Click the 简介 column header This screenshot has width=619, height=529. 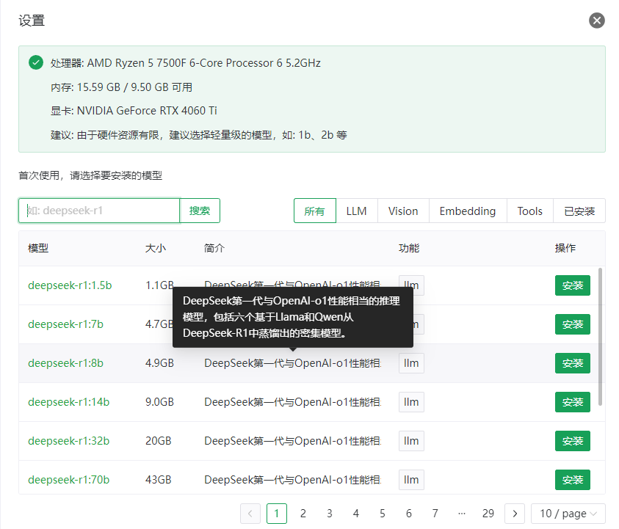(x=214, y=248)
